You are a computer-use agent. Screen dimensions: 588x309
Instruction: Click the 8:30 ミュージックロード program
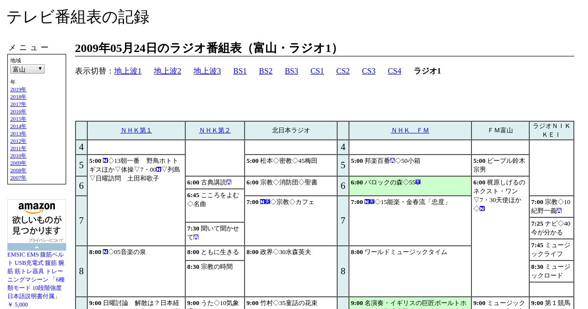552,271
